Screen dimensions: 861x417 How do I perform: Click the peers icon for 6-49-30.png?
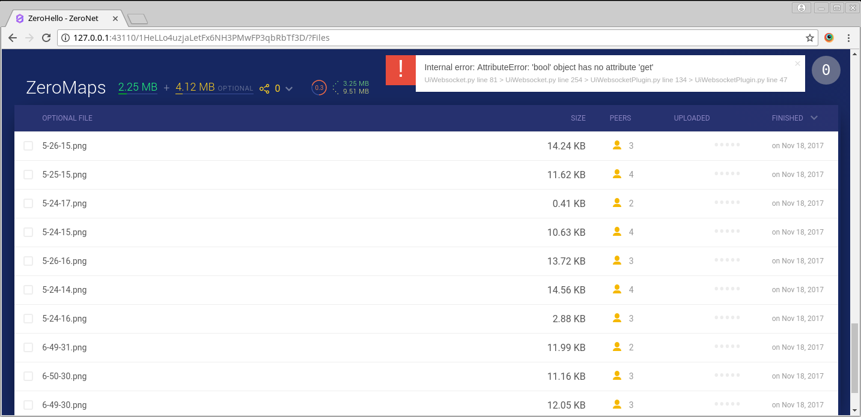tap(616, 404)
